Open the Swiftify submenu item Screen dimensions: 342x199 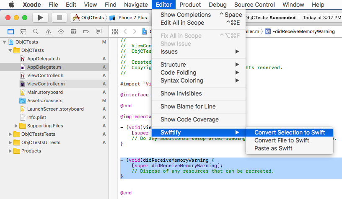pos(199,132)
